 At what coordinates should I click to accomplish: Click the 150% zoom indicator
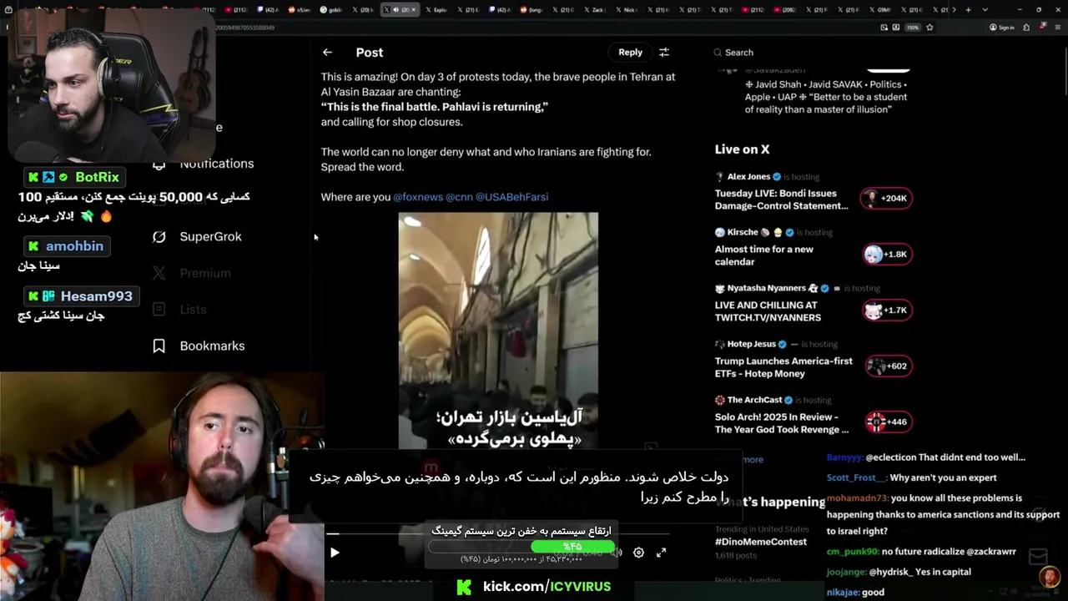[x=913, y=28]
